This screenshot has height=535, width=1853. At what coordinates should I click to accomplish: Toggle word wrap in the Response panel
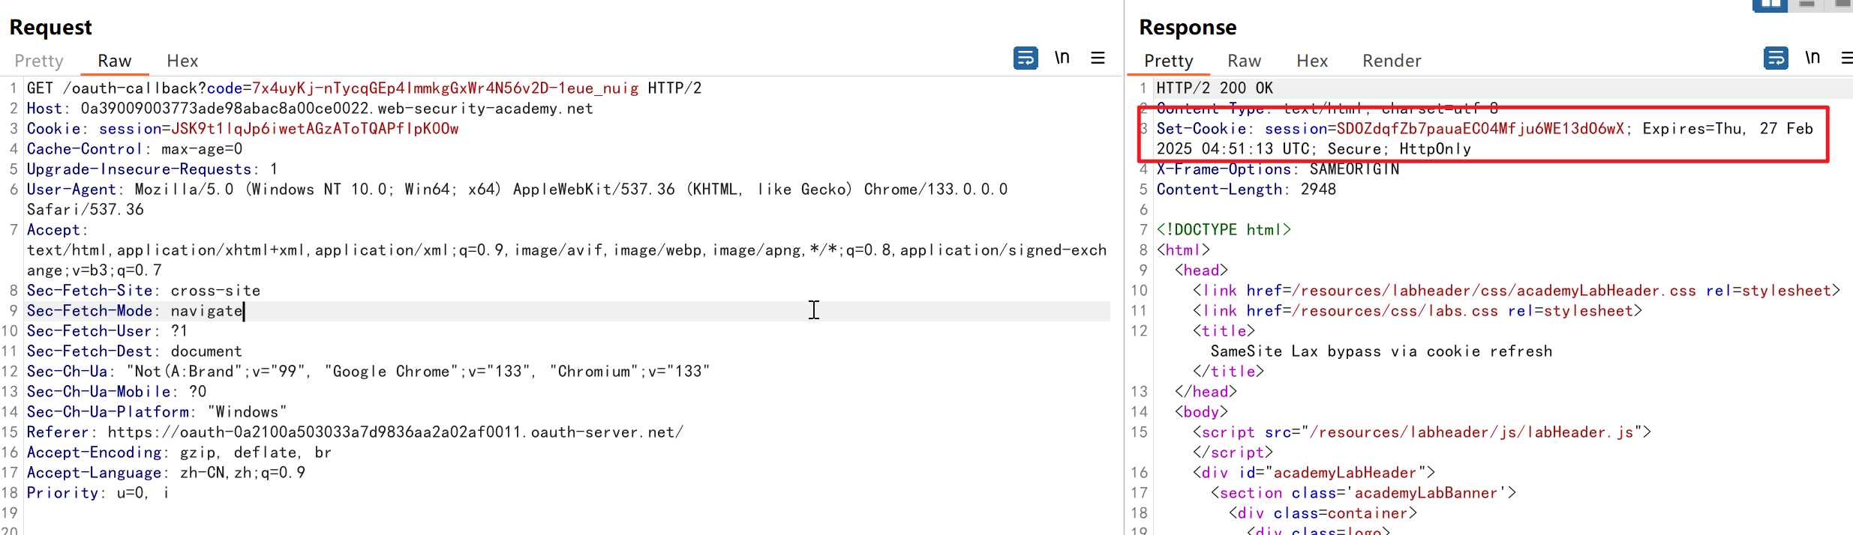click(x=1775, y=58)
